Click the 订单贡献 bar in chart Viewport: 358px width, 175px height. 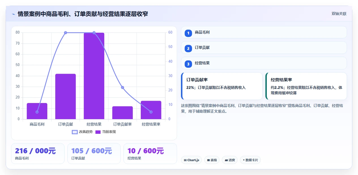[x=65, y=97]
